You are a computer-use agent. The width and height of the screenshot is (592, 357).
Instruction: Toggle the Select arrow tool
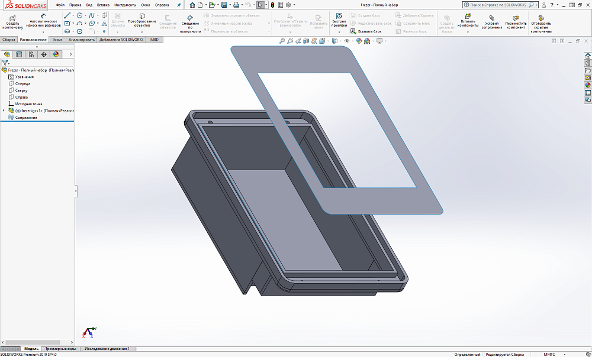tap(260, 5)
